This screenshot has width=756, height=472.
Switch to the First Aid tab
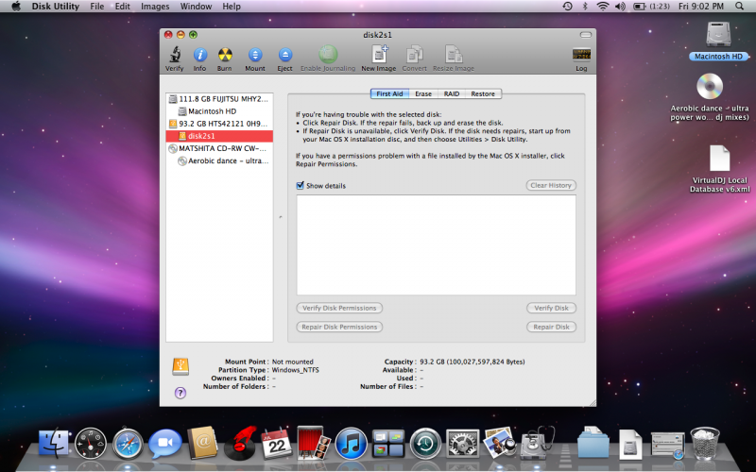(389, 93)
